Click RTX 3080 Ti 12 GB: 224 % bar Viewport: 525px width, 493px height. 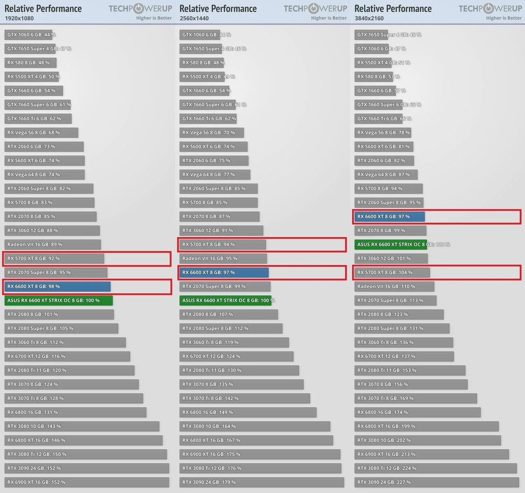pyautogui.click(x=436, y=468)
